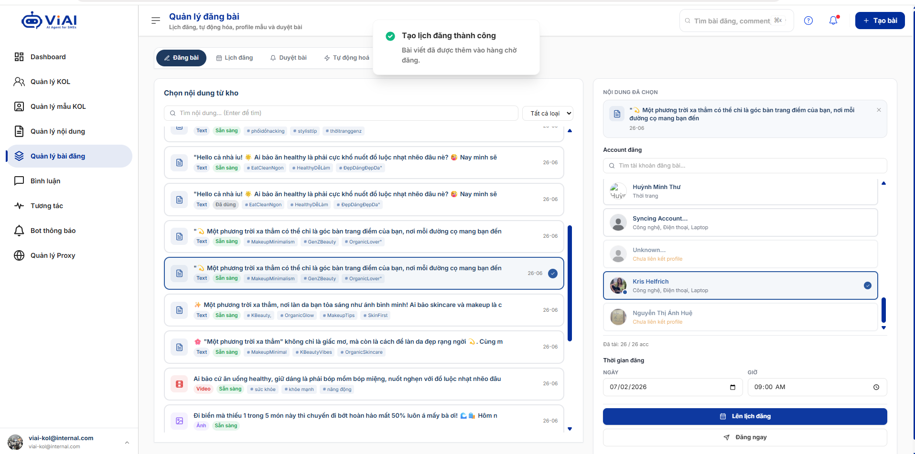Focus the 'Tìm bài đăng, comment' search field
915x454 pixels.
(x=736, y=21)
